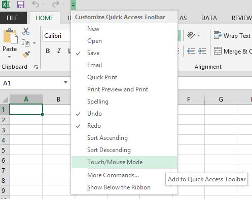Click the Excel application icon
The image size is (252, 199).
coord(6,5)
